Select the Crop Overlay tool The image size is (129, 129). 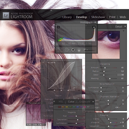[x=60, y=50]
